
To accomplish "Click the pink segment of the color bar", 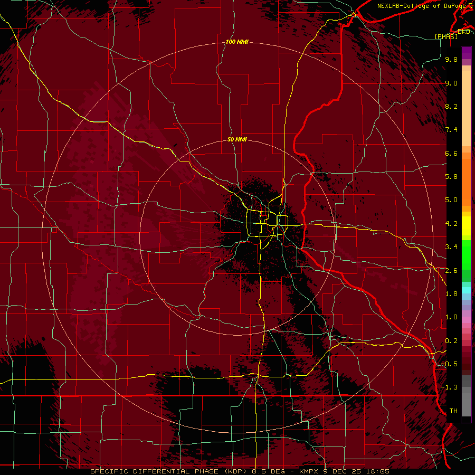I will 466,320.
